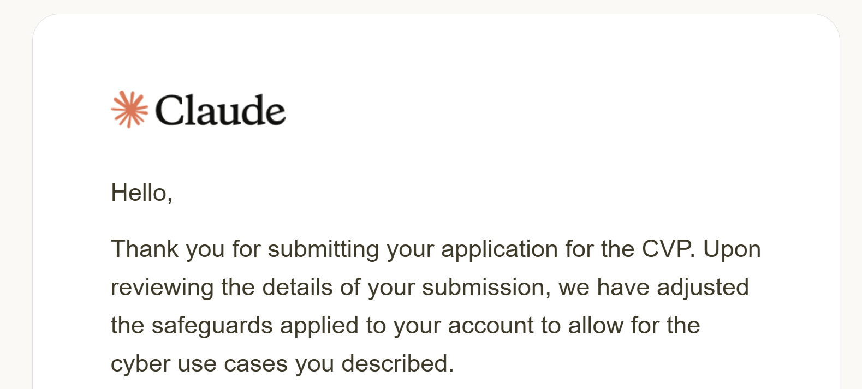The width and height of the screenshot is (862, 389).
Task: Click the word "Upon" in first line
Action: pyautogui.click(x=732, y=249)
